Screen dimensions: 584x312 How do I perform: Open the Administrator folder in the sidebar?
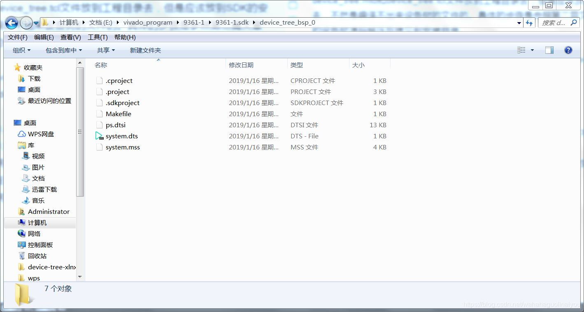click(x=49, y=211)
